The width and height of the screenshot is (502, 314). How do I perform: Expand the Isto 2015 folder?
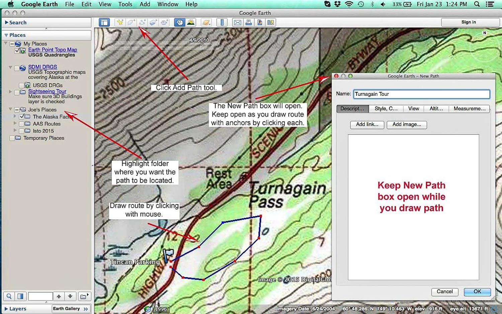click(x=15, y=130)
